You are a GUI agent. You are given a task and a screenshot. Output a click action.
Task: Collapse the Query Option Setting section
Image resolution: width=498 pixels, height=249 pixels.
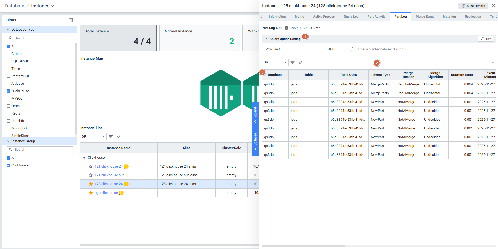pyautogui.click(x=267, y=39)
